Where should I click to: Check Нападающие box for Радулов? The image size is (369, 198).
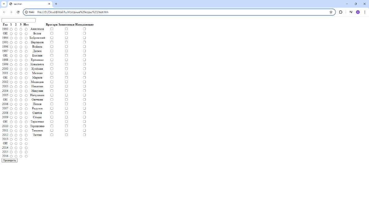[x=85, y=108]
